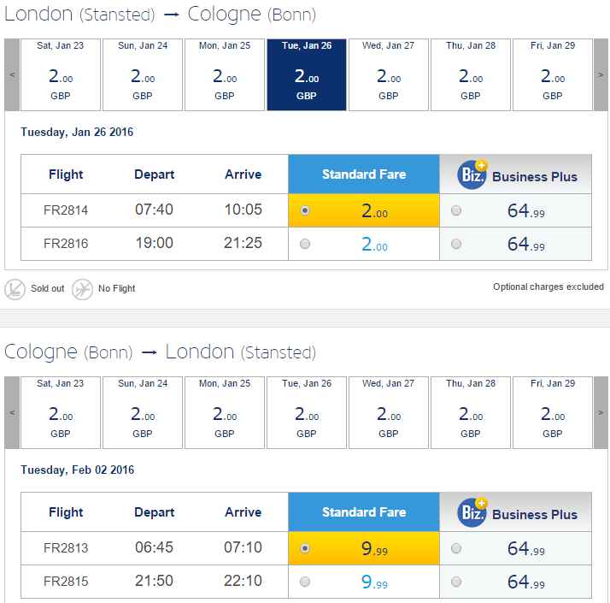The image size is (610, 603).
Task: Click the Sold out seat icon
Action: (15, 289)
